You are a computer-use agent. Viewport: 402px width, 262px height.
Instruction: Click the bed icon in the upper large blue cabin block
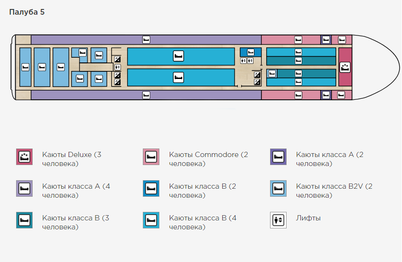178,56
